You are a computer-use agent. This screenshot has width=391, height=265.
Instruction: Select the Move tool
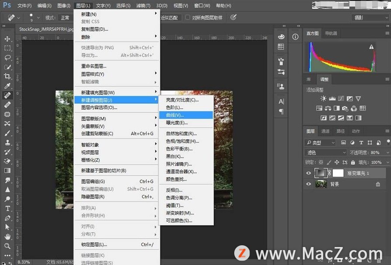click(7, 39)
